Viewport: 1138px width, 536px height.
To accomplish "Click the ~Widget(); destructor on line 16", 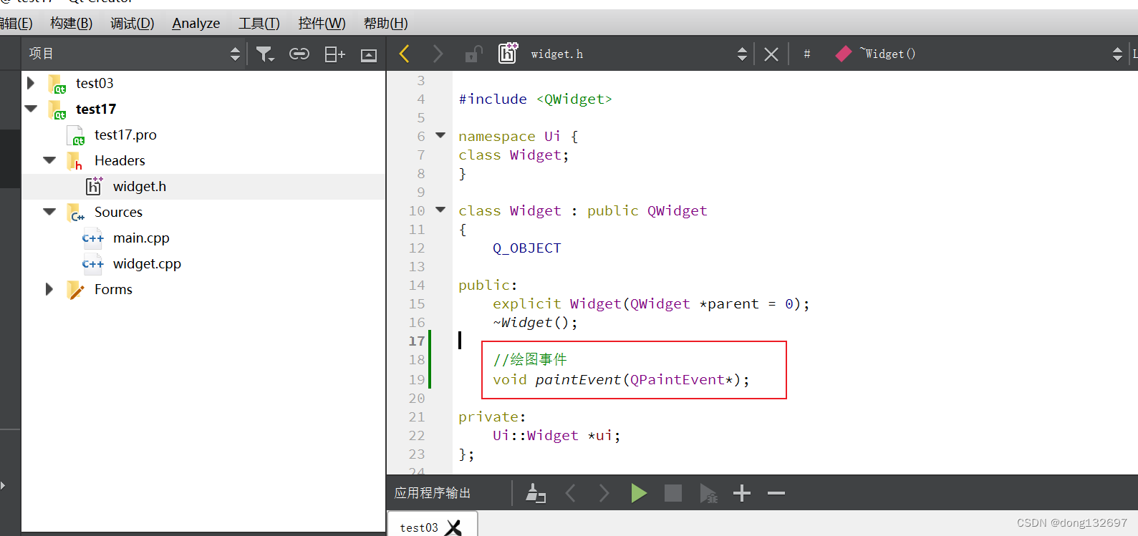I will point(535,323).
